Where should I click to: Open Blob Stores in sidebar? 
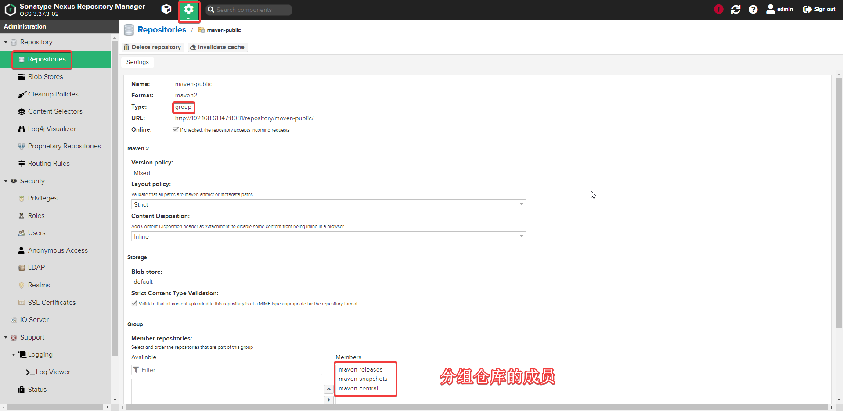coord(45,77)
